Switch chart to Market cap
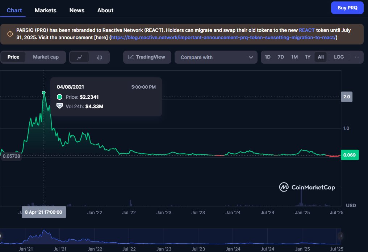368x252 pixels. tap(46, 57)
